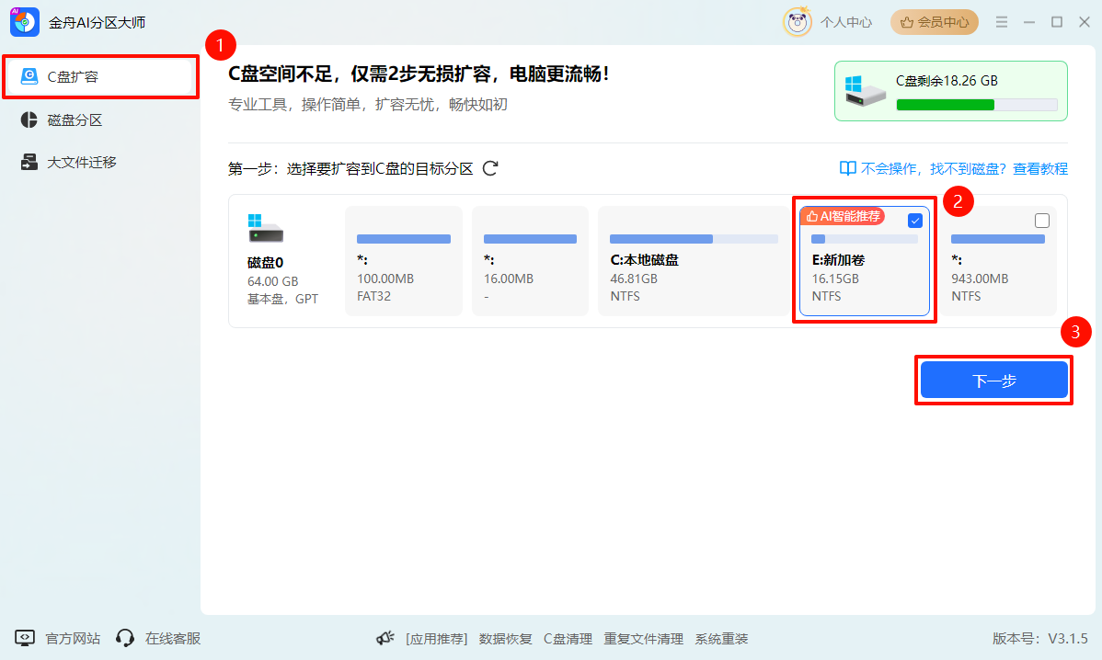Screen dimensions: 1102x660
Task: Toggle the AI智能推荐 selected partition off
Action: 914,220
